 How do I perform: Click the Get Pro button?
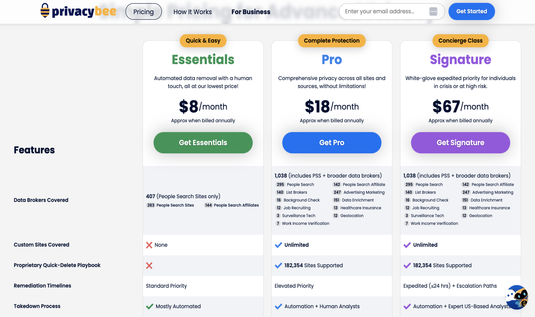coord(331,143)
